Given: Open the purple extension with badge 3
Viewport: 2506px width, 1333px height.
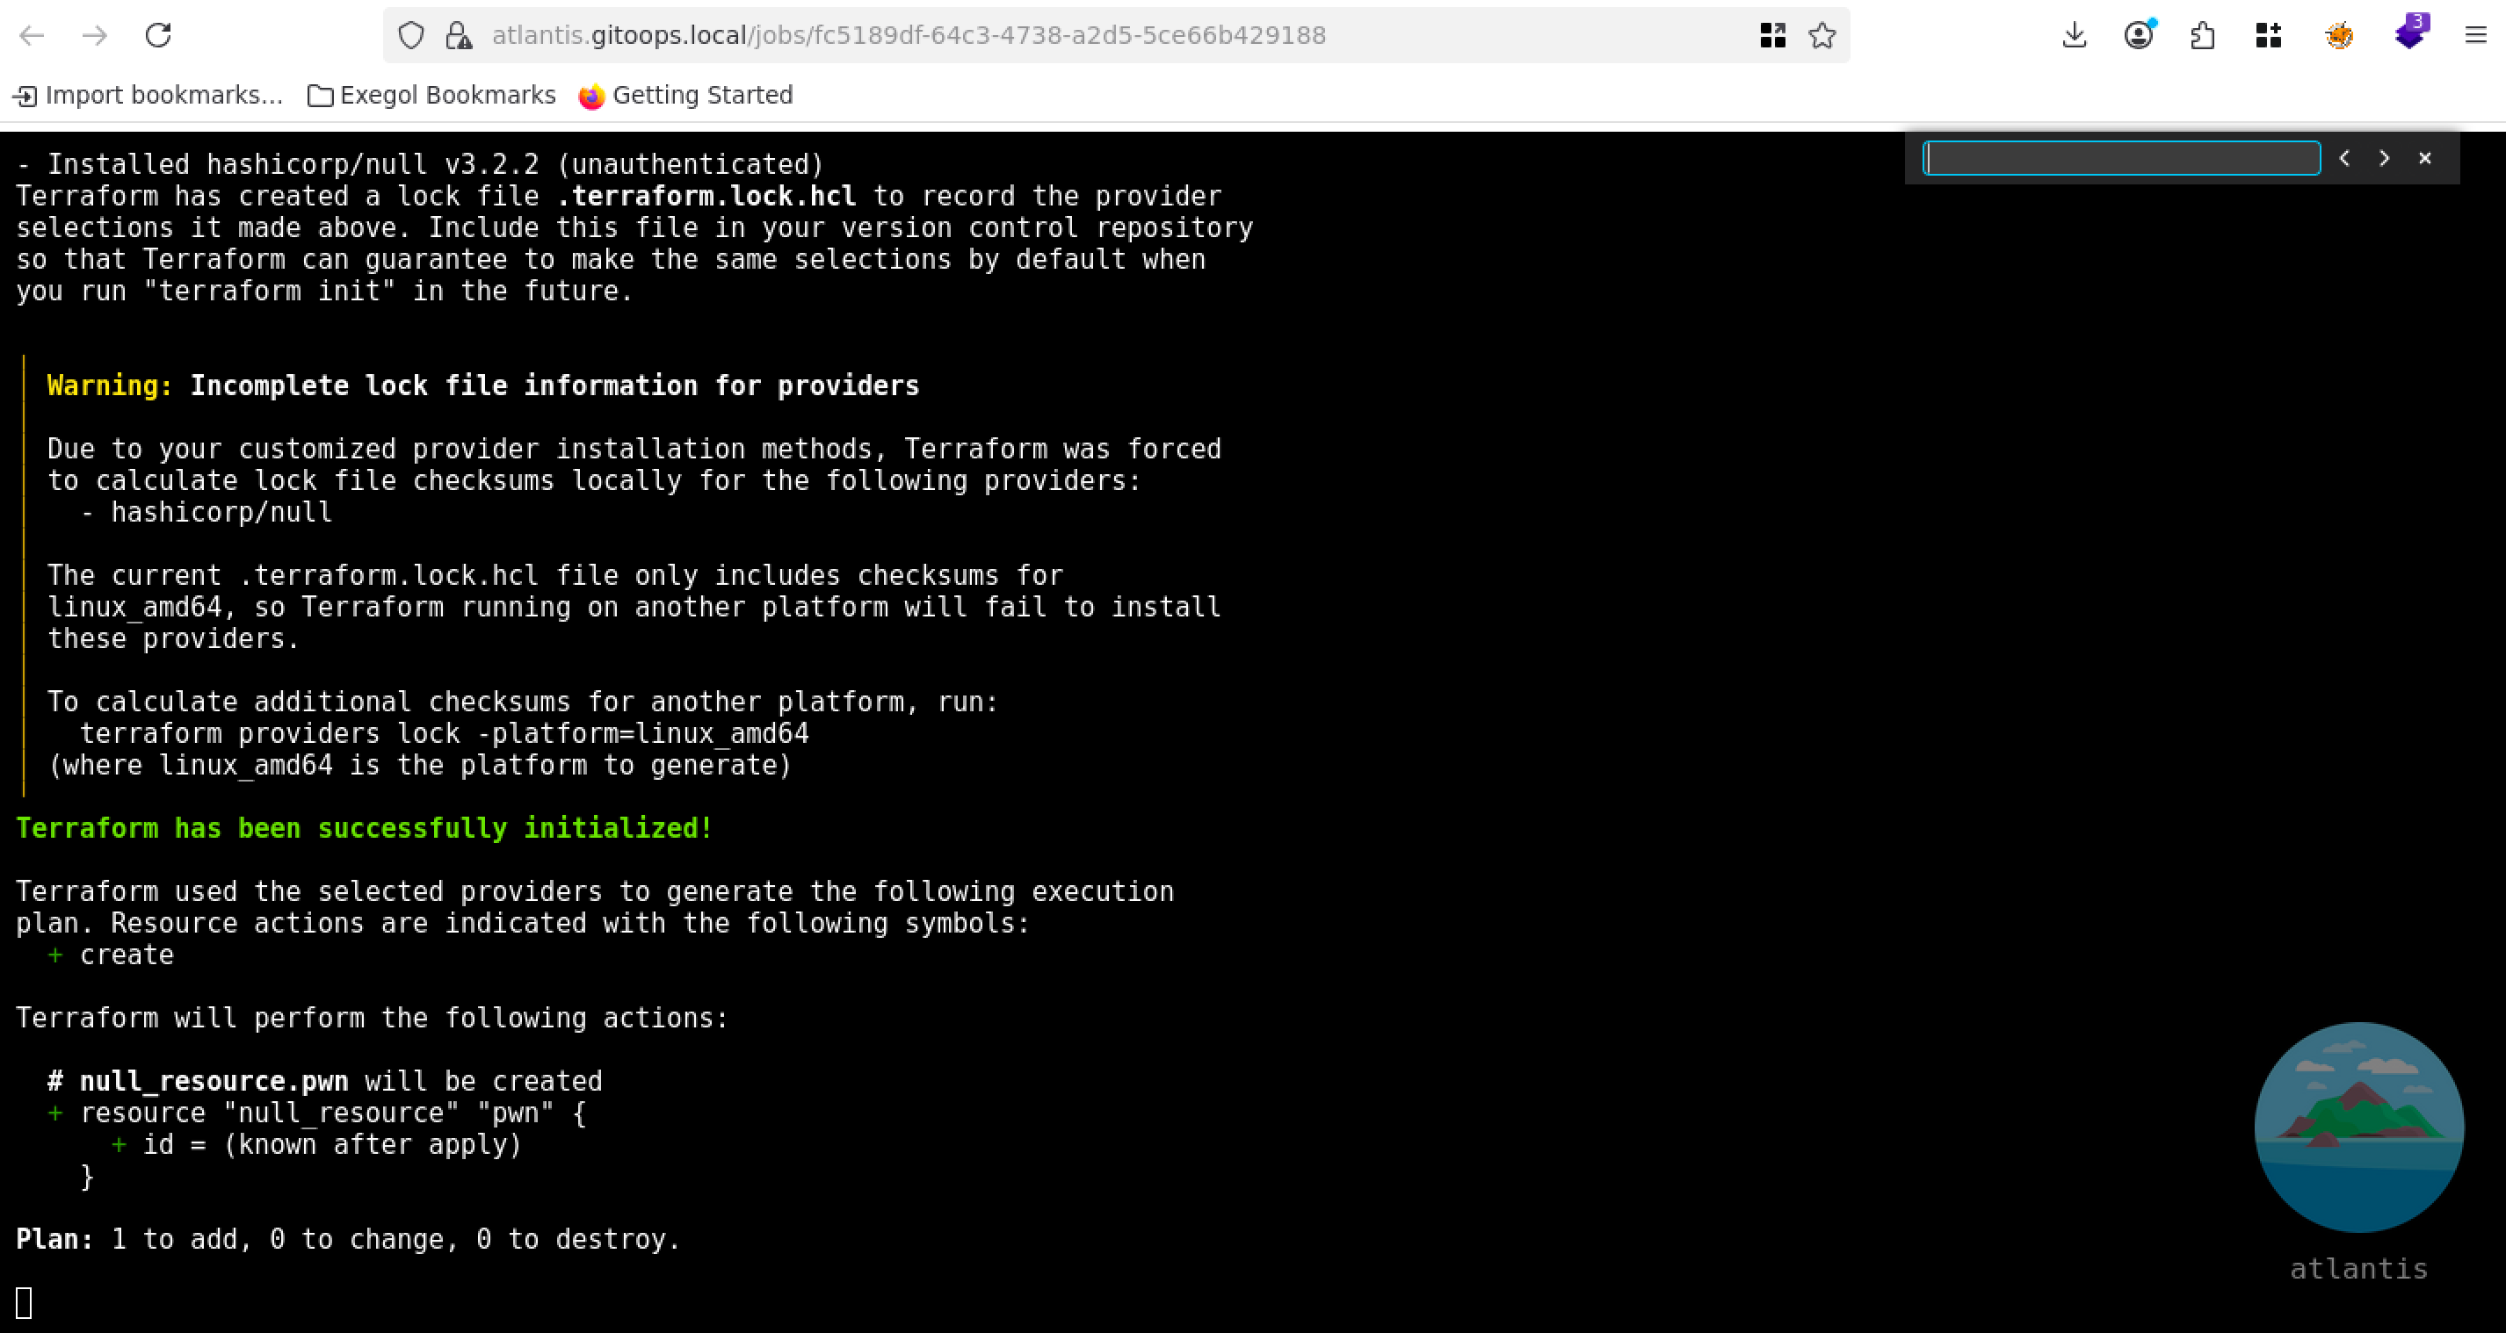Looking at the screenshot, I should pos(2409,34).
